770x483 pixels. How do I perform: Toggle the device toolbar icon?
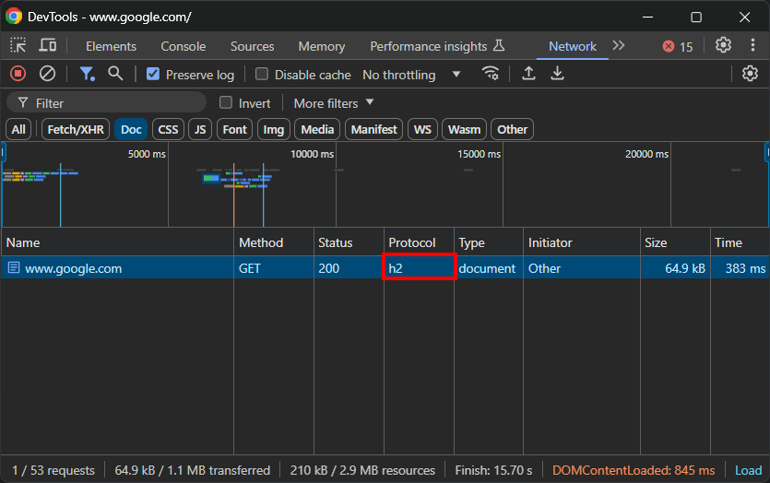tap(47, 45)
